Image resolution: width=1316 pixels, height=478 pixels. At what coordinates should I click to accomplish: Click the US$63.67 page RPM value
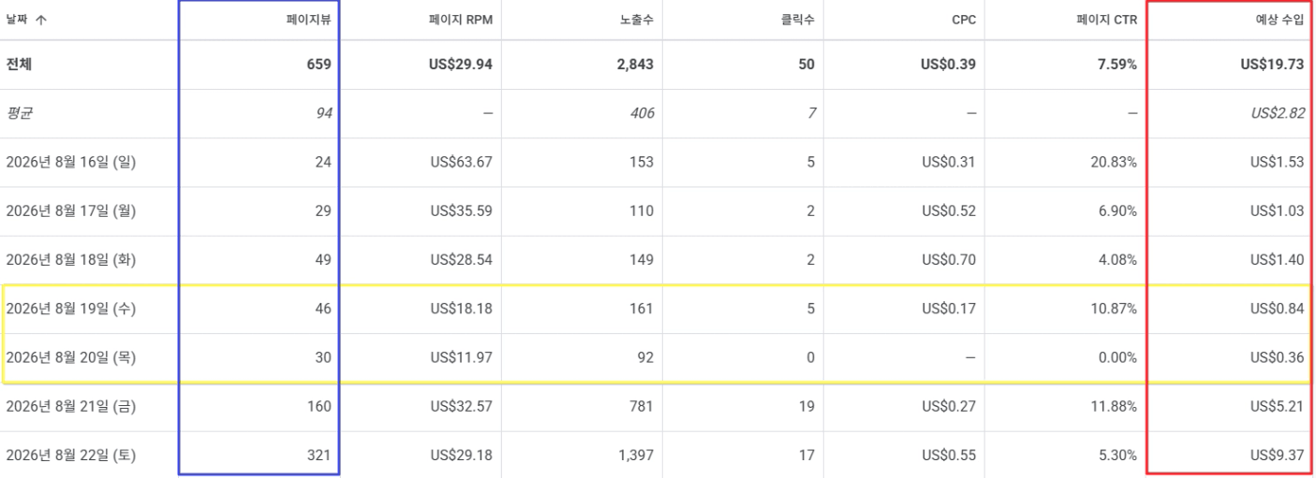[x=461, y=162]
